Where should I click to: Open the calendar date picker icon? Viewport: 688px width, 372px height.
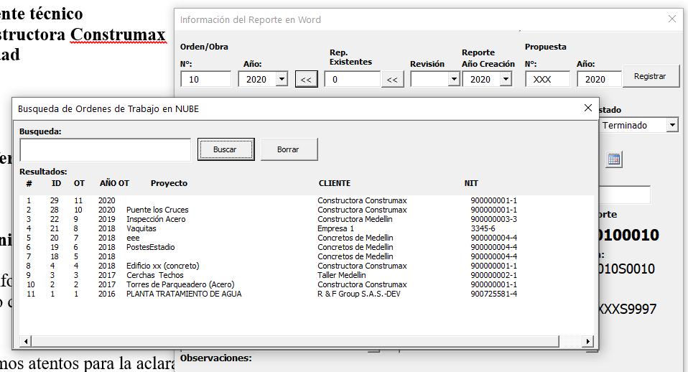point(613,159)
